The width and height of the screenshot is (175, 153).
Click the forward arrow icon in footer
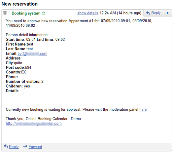coord(25,146)
